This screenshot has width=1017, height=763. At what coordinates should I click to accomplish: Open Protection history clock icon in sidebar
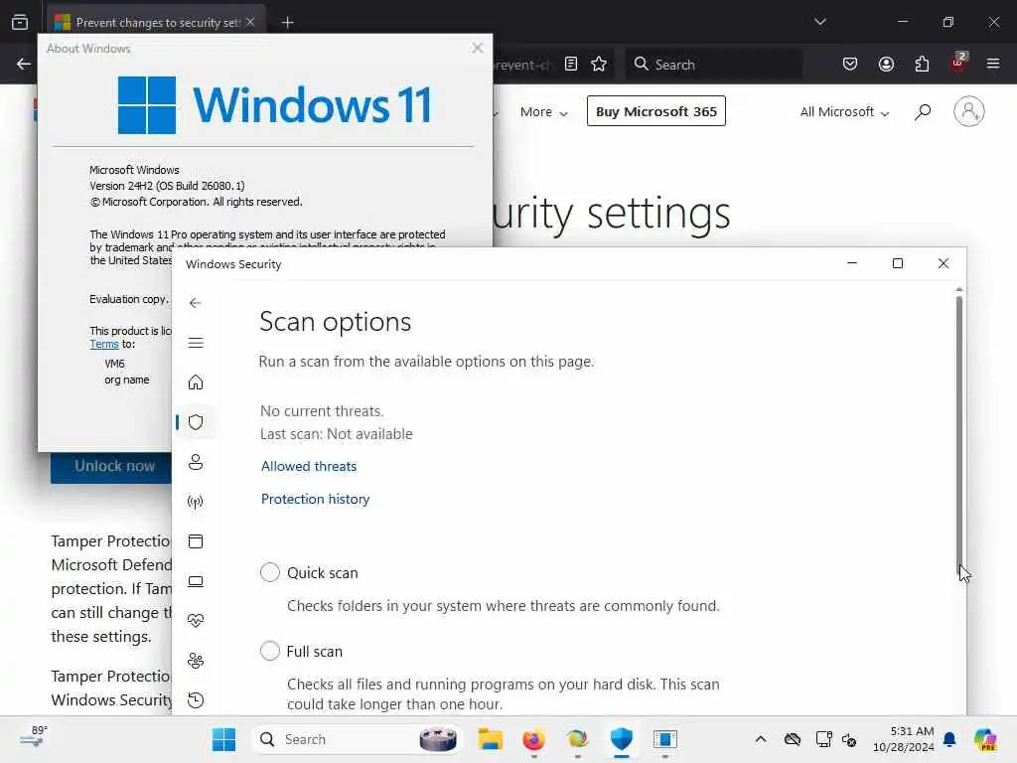pyautogui.click(x=196, y=700)
